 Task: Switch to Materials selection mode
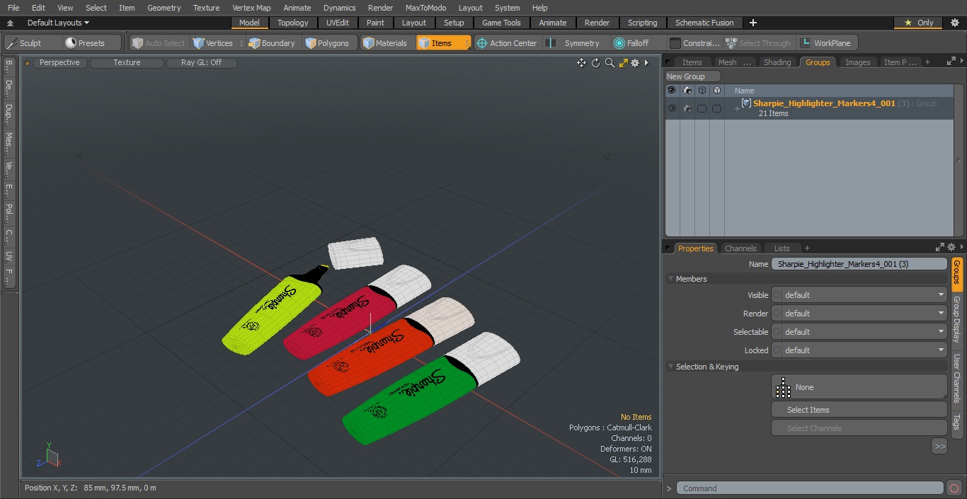(x=386, y=43)
